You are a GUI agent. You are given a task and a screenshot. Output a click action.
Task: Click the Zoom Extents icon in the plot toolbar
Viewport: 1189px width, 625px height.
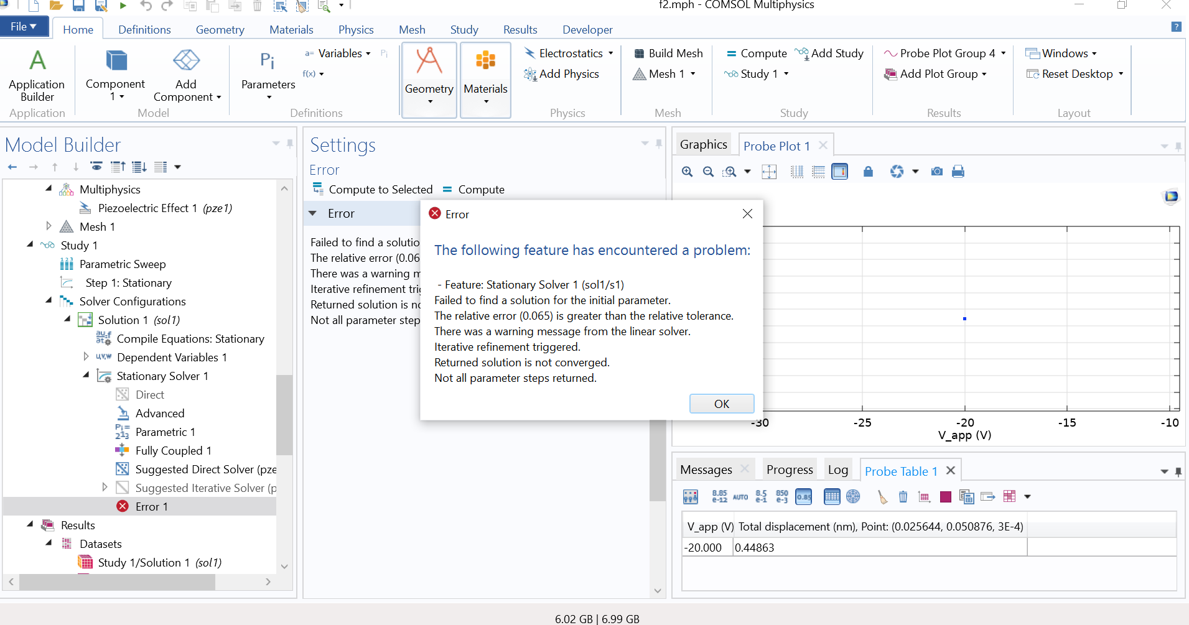[x=769, y=172]
